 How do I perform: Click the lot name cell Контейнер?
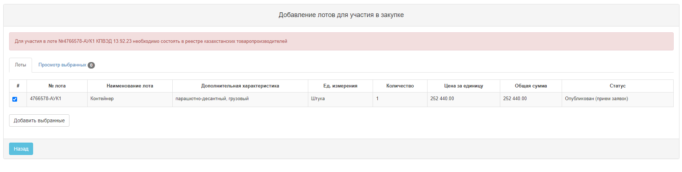130,99
